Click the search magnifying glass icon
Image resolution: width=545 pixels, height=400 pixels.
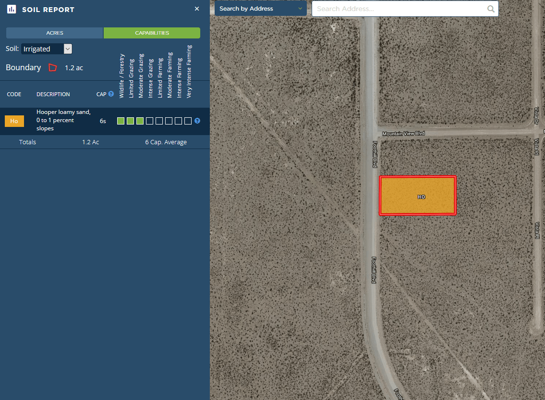(x=491, y=9)
